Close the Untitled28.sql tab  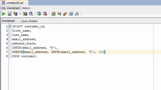pos(26,2)
